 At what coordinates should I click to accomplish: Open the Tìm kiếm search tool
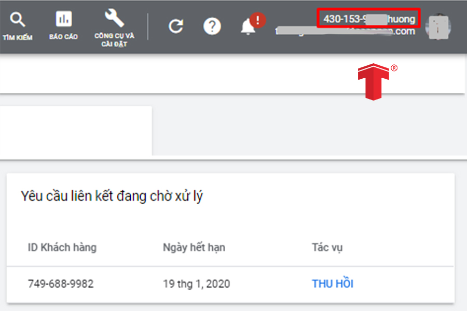[x=18, y=26]
